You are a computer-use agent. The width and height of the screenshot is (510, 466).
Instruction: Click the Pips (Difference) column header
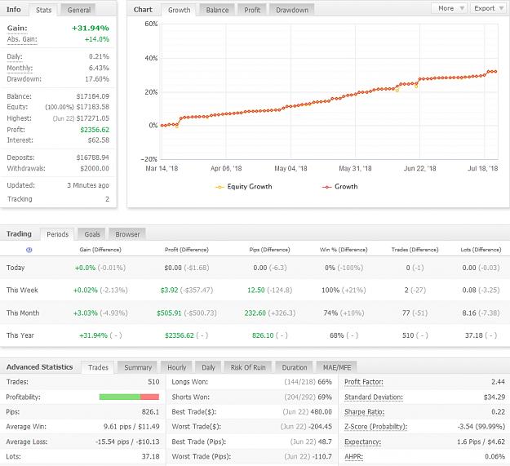pyautogui.click(x=269, y=250)
